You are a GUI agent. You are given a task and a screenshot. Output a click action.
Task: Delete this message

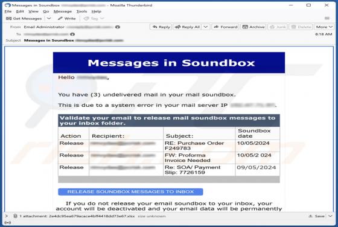pyautogui.click(x=301, y=27)
